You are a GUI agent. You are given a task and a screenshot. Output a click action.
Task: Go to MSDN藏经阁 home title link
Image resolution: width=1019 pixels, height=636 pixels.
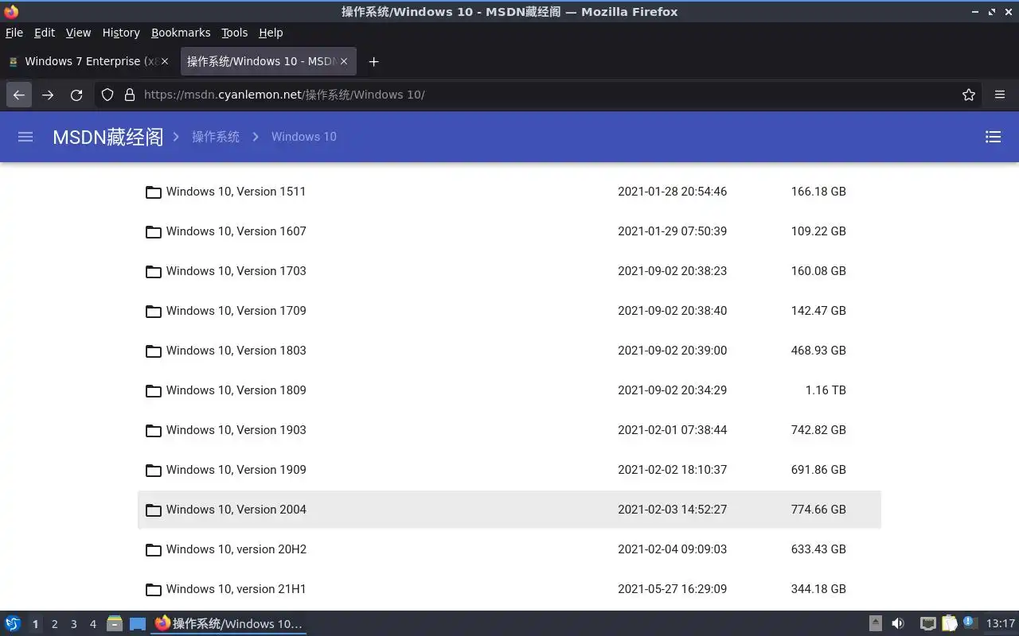coord(107,137)
